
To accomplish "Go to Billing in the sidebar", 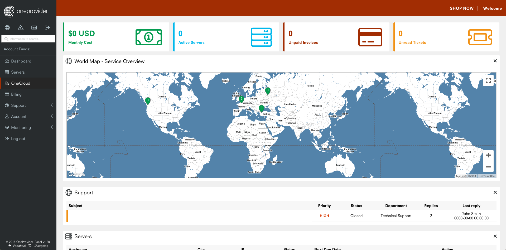I will 16,94.
